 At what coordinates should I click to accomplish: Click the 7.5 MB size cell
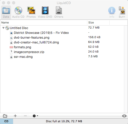click(93, 56)
